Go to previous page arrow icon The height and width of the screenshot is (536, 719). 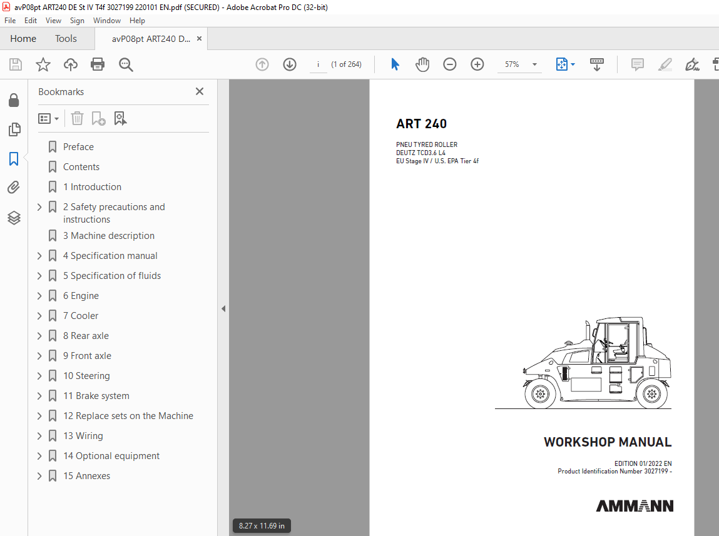click(262, 64)
